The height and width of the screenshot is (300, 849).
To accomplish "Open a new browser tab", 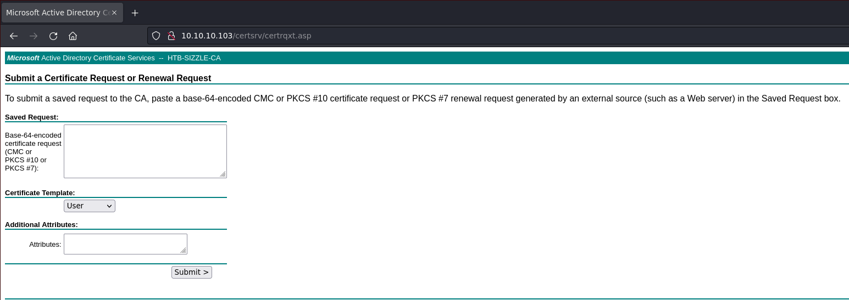I will click(x=135, y=13).
